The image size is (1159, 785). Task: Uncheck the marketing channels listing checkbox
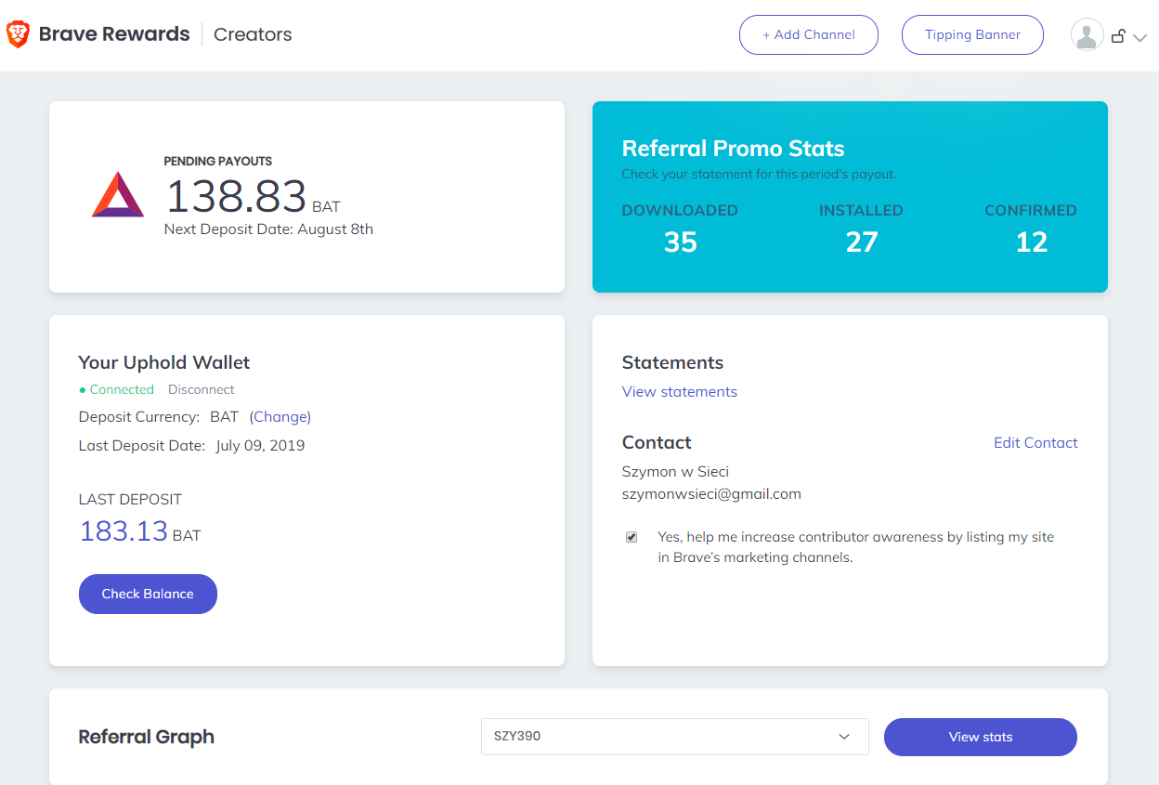(x=632, y=537)
